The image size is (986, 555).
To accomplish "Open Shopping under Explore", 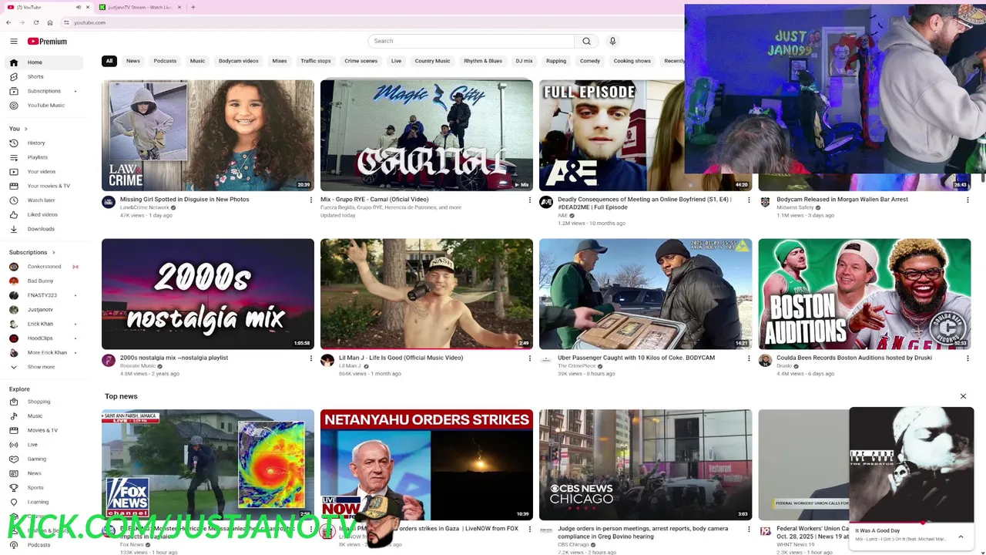I will (39, 402).
